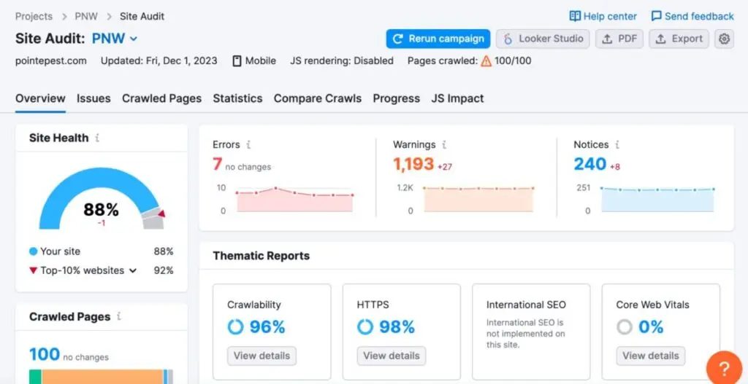Switch to the Issues tab
This screenshot has height=384, width=748.
coord(93,98)
